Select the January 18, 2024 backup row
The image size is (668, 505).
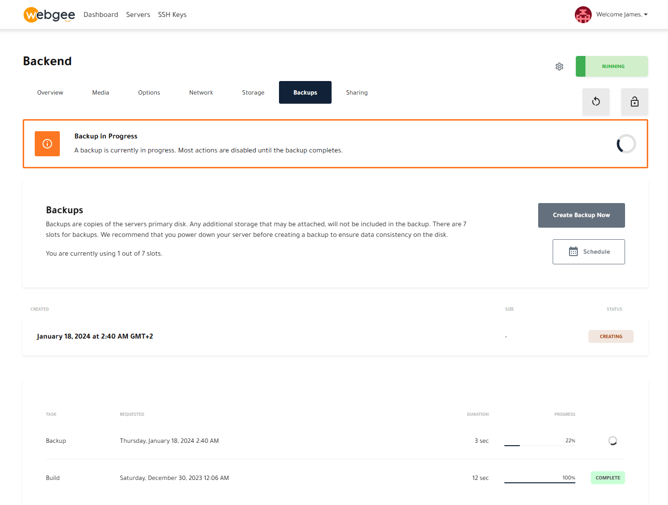click(x=335, y=337)
